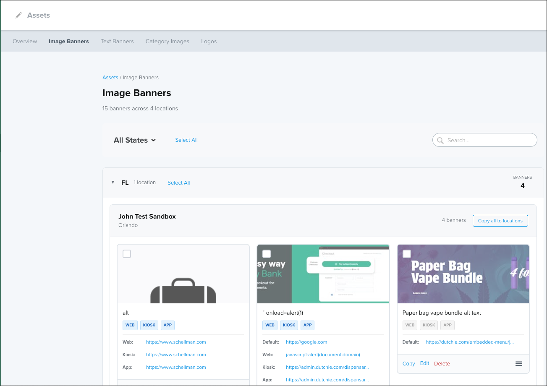Open the Kiosk admin.dutchie.com link

327,367
